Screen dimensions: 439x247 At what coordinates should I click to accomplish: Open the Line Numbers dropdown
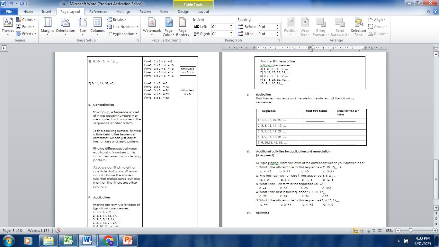point(122,27)
